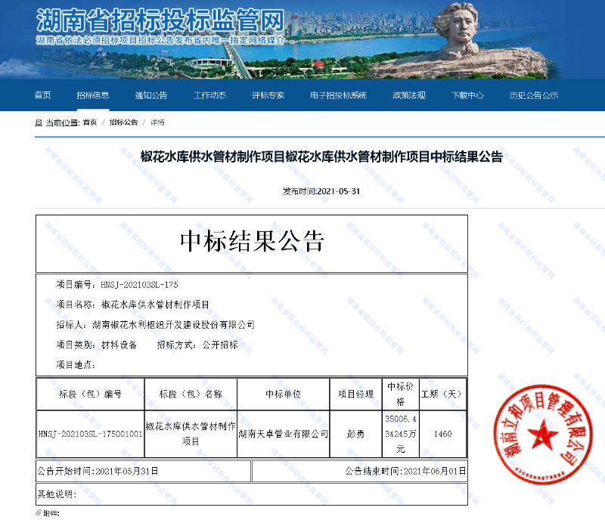Viewport: 605px width, 523px height.
Task: Click the section number HNSJ-202103SL-175001001 cell
Action: pos(90,434)
